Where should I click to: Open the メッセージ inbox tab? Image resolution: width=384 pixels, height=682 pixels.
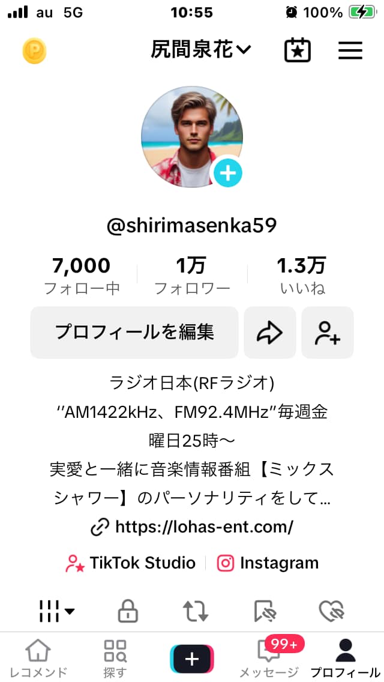coord(269,659)
